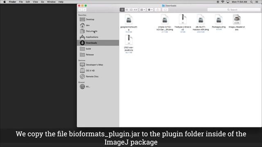This screenshot has height=147, width=262.
Task: Click the Wi-Fi status icon
Action: coord(223,2)
